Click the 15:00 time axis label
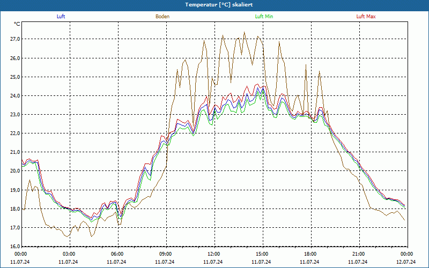The image size is (429, 268). click(x=262, y=254)
